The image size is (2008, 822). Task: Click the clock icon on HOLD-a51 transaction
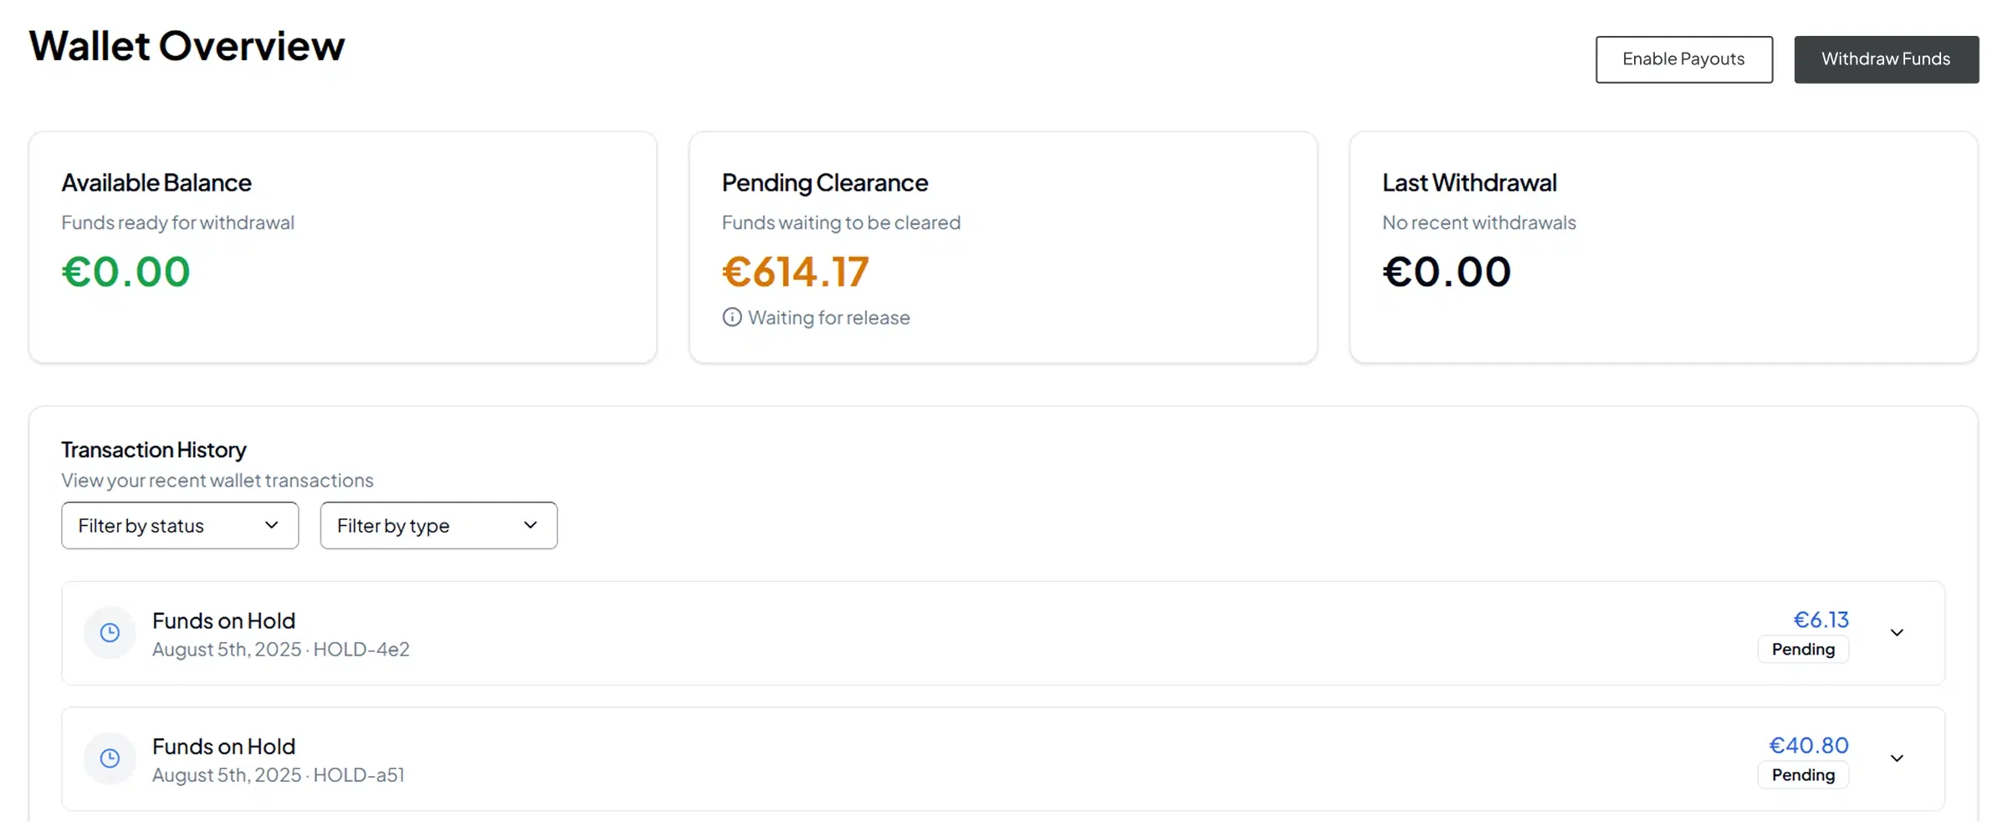[110, 758]
